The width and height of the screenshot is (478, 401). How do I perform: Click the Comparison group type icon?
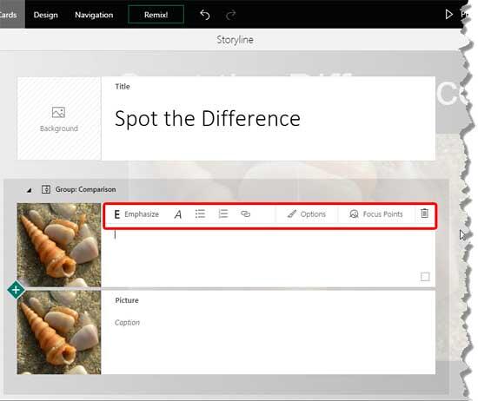pos(46,189)
